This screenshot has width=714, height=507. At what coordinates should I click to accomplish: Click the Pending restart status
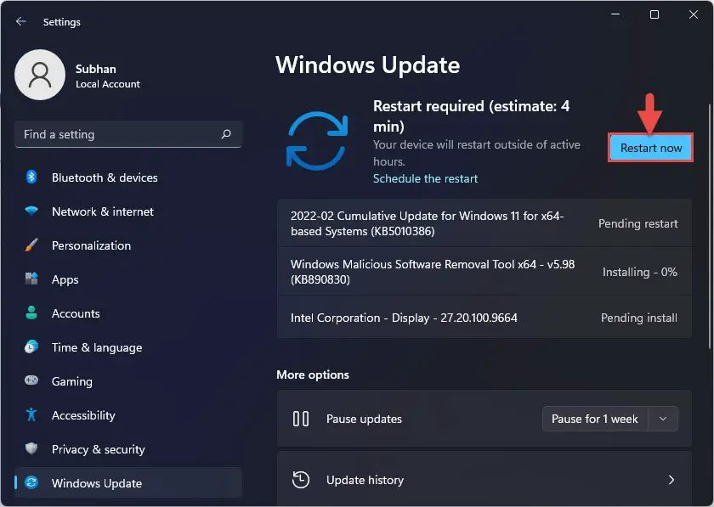point(638,223)
